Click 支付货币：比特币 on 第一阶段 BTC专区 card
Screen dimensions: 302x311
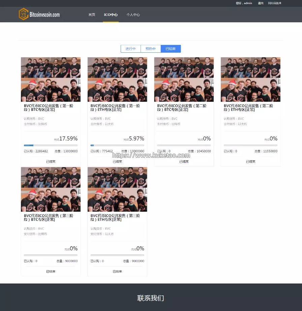click(35, 124)
